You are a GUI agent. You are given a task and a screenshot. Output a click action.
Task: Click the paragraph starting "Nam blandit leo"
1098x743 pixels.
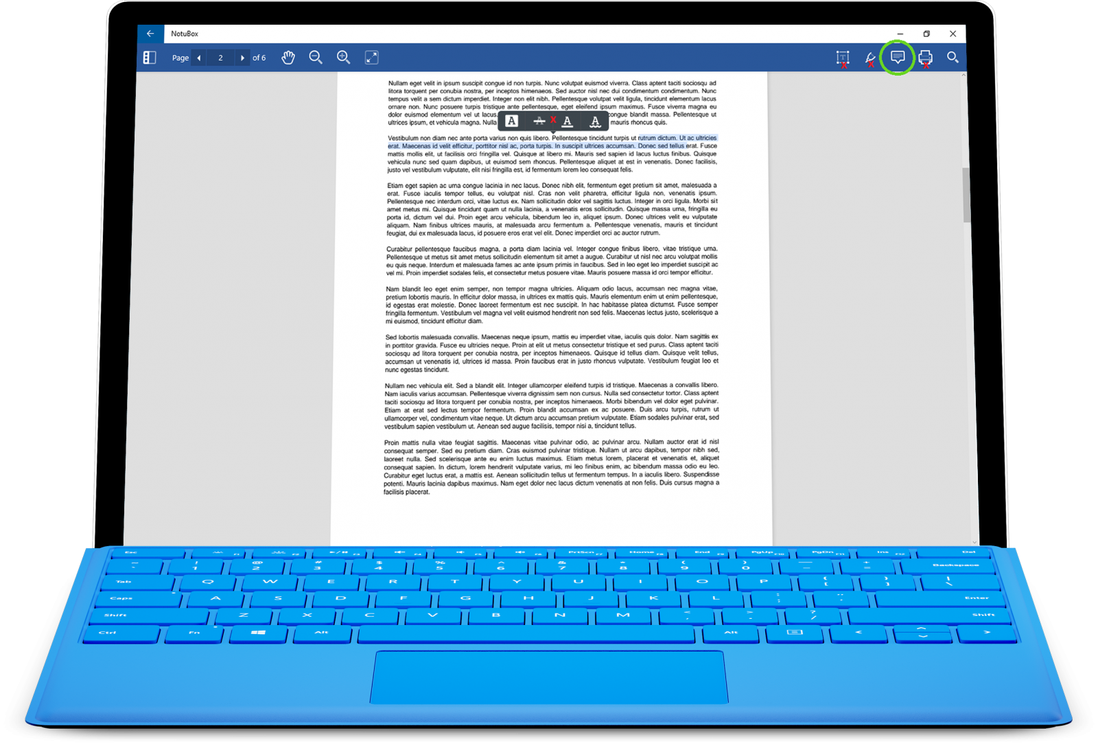(552, 305)
